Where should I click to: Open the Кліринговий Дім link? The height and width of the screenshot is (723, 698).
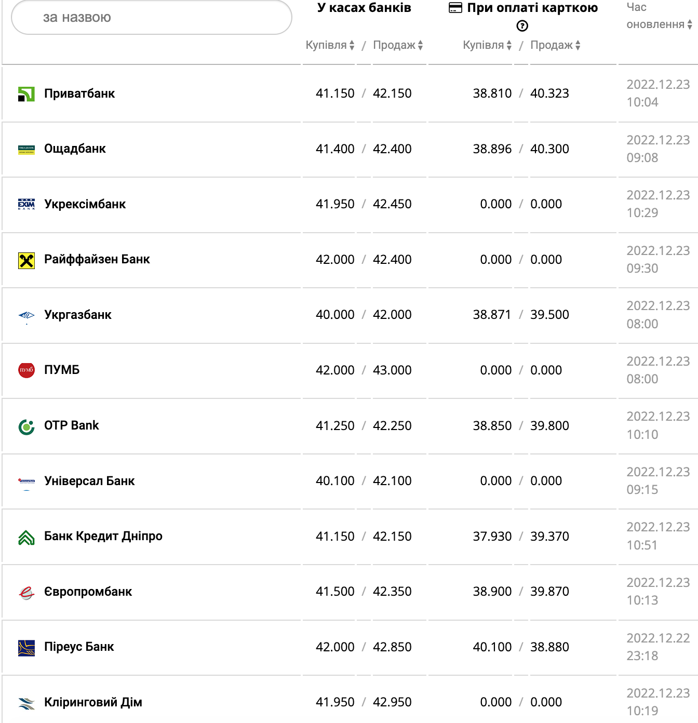[x=93, y=702]
